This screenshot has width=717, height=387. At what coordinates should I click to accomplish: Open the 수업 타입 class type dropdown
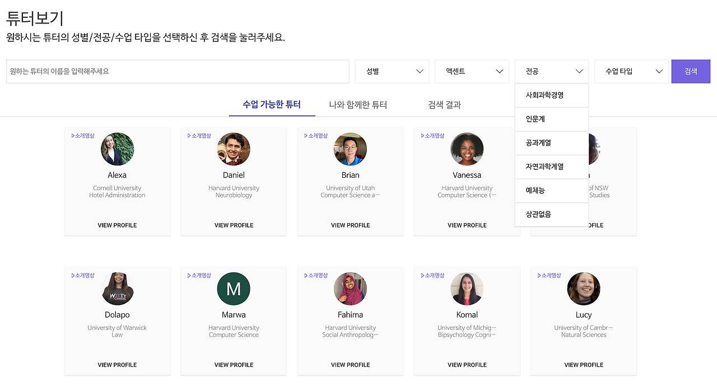631,71
